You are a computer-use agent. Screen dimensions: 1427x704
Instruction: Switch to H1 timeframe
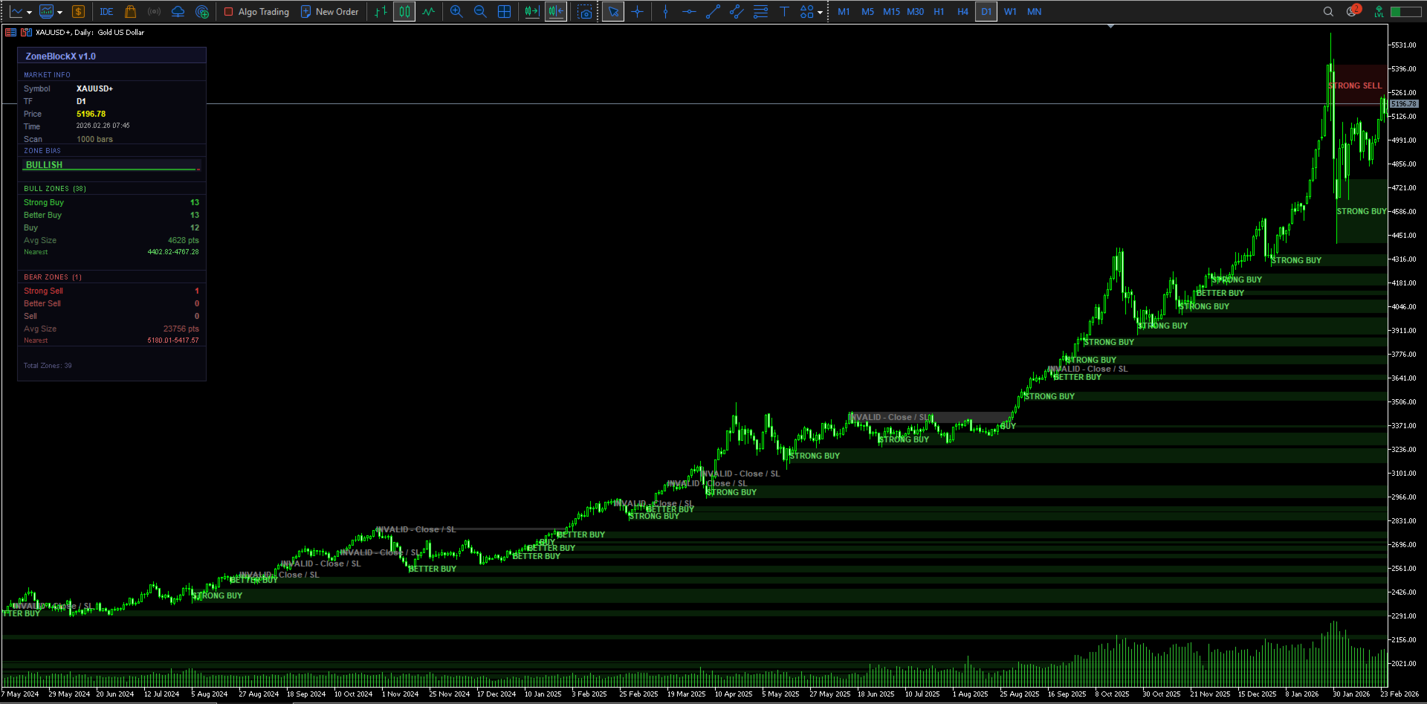(x=939, y=12)
